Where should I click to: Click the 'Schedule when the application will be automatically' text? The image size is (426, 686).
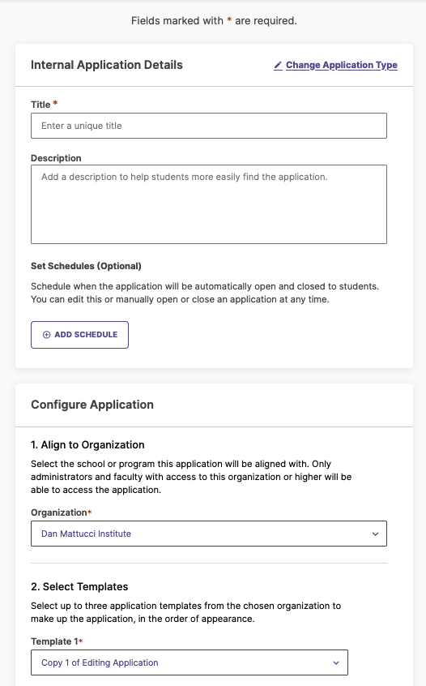204,293
